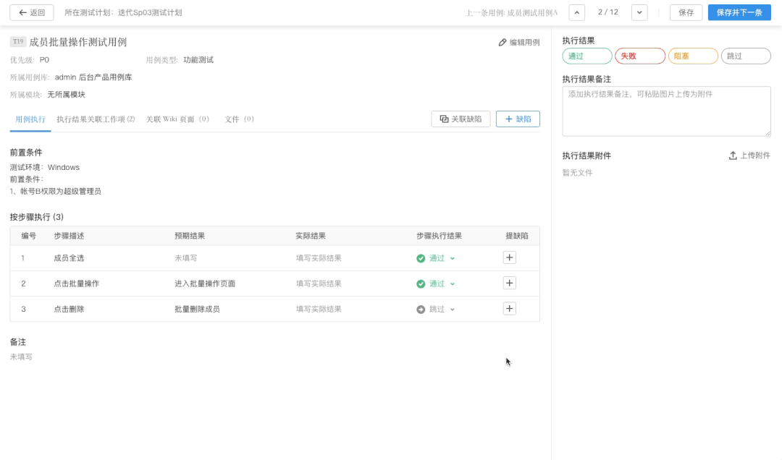
Task: Mark execution result as 阻塞
Action: tap(693, 56)
